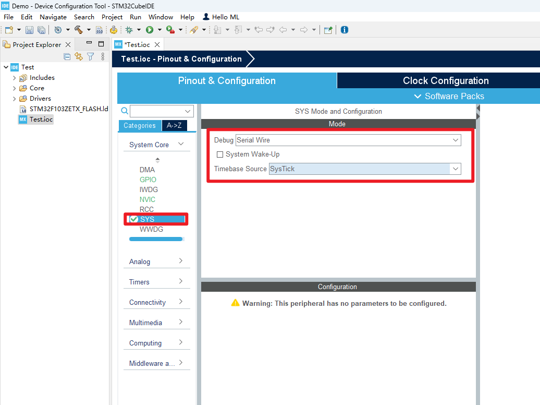Click the New file toolbar icon
The image size is (540, 405).
tap(9, 30)
